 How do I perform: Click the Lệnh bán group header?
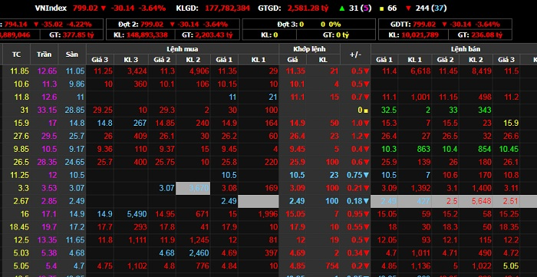click(x=466, y=49)
